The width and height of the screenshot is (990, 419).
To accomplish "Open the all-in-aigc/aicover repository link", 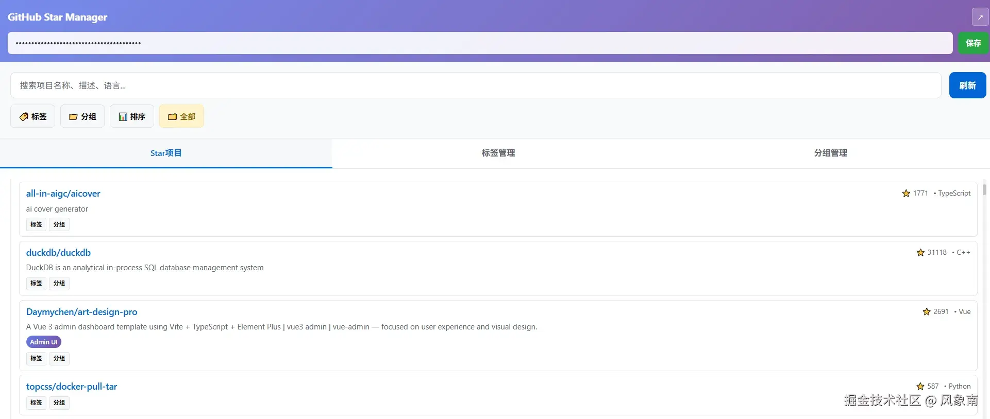I will (x=63, y=194).
